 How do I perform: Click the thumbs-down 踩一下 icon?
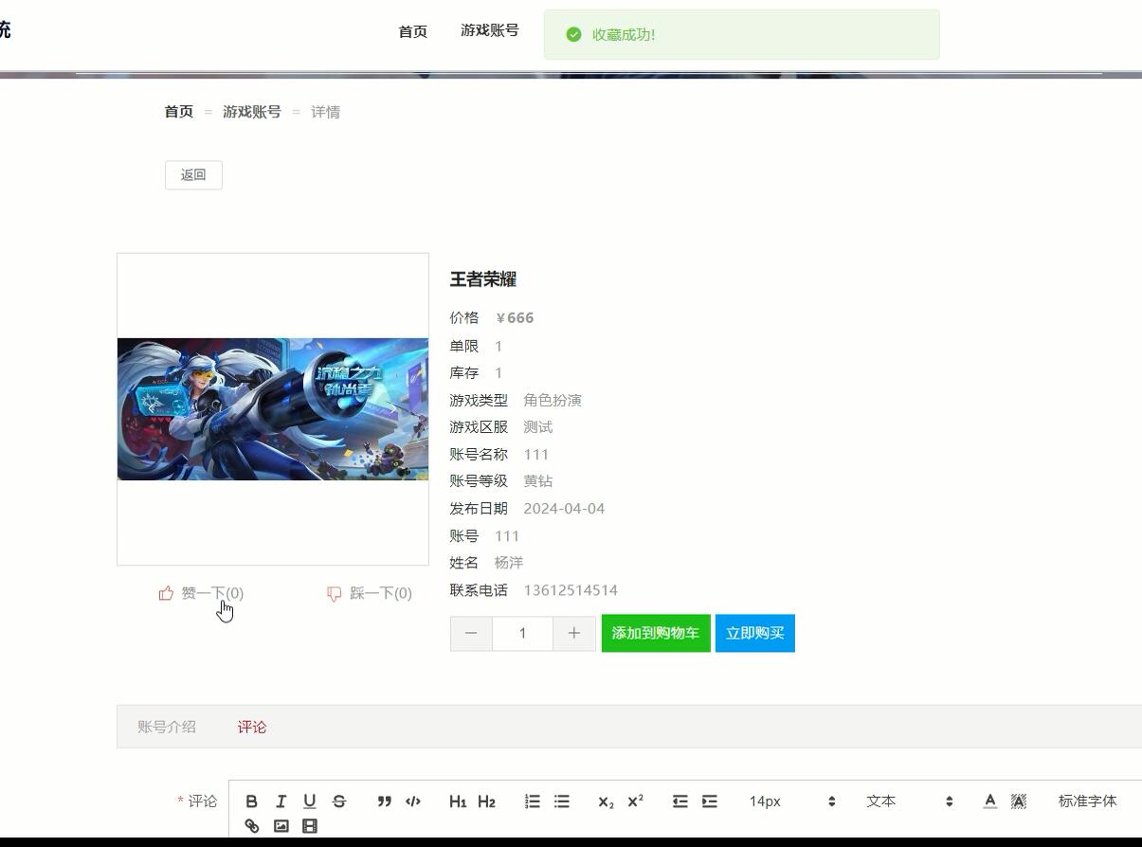pyautogui.click(x=334, y=593)
